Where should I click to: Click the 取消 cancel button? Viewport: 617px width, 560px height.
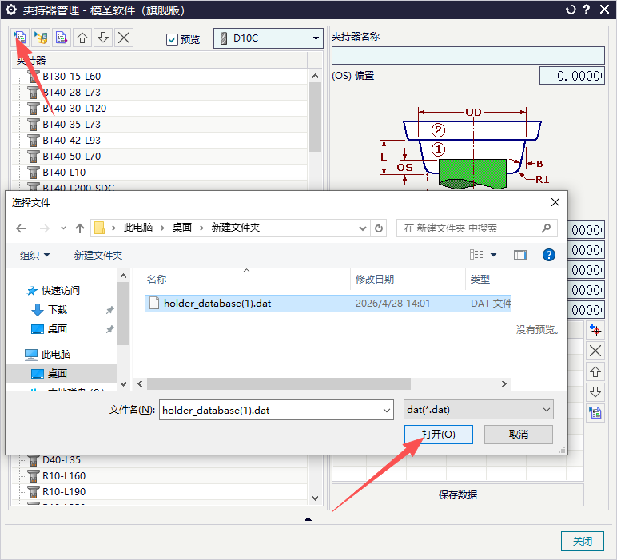[518, 434]
